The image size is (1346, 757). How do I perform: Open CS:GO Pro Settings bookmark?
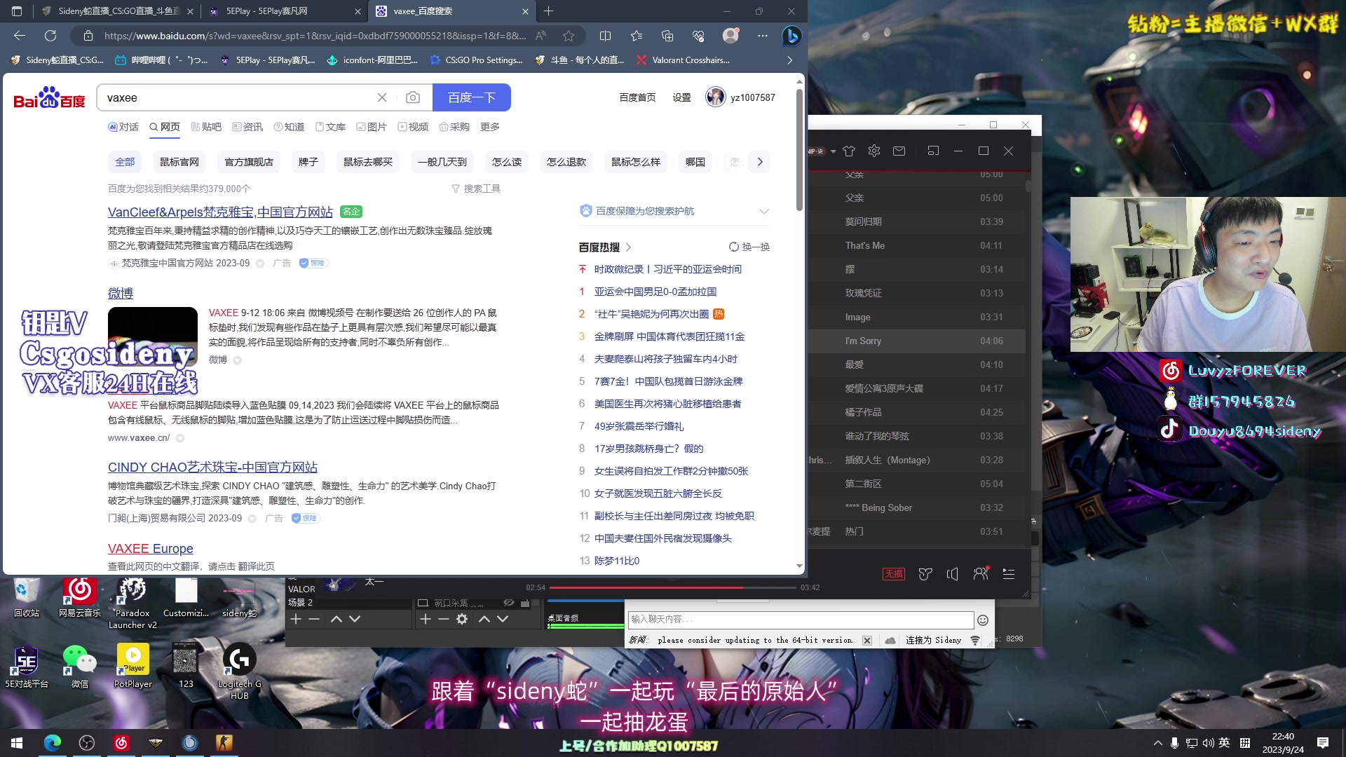pos(476,60)
